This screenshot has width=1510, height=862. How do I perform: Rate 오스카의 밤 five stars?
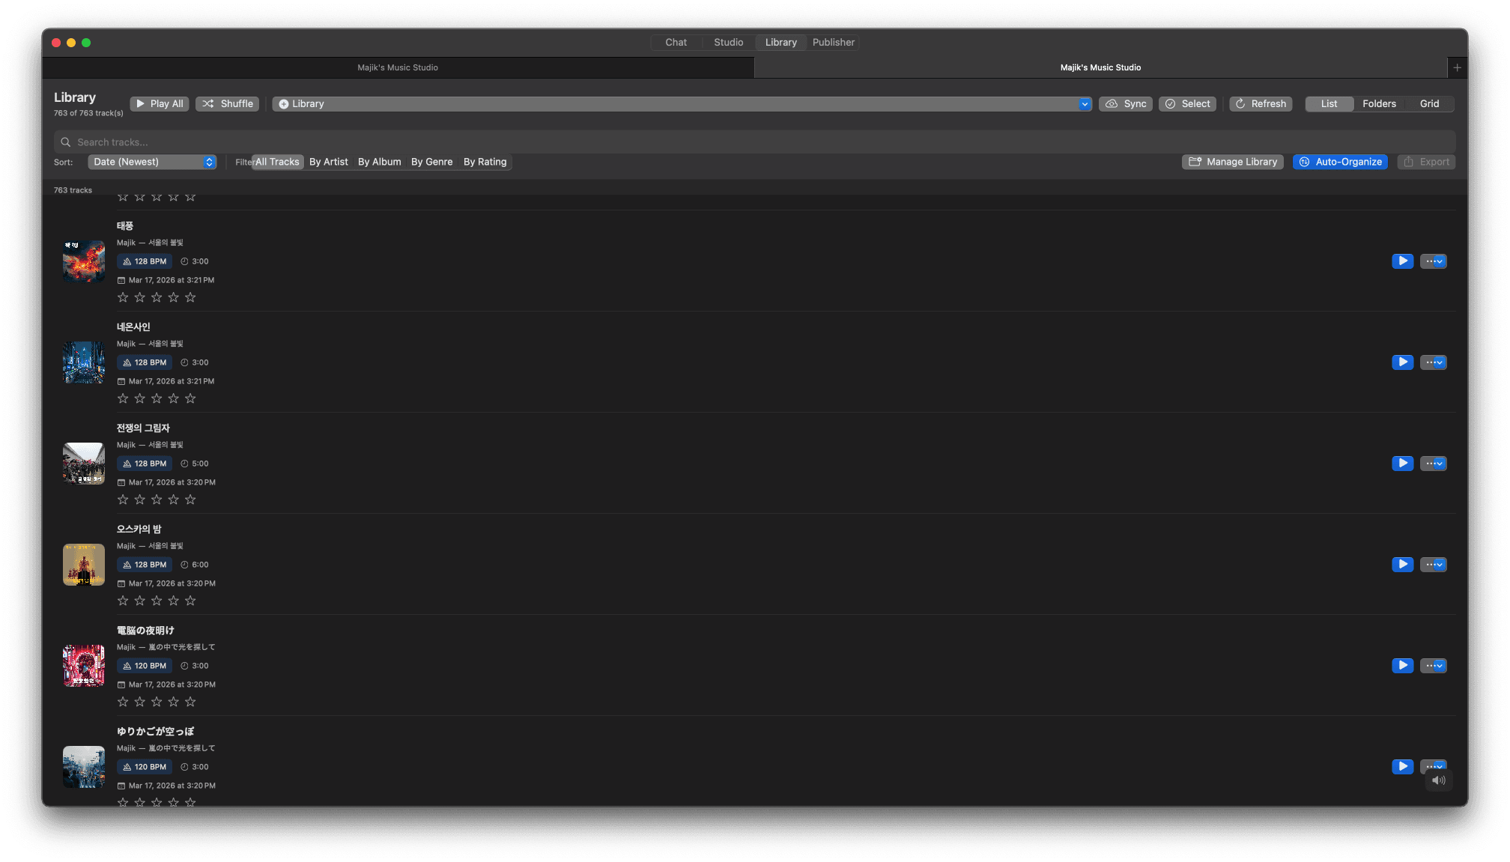pos(190,601)
